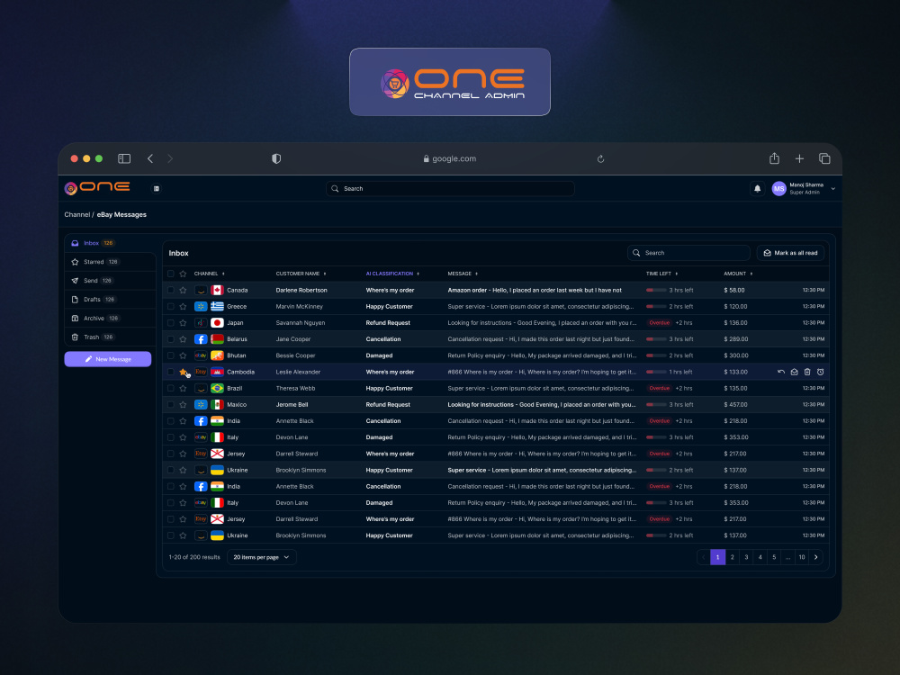Select the Bhutan row checkbox
This screenshot has height=675, width=900.
point(170,355)
